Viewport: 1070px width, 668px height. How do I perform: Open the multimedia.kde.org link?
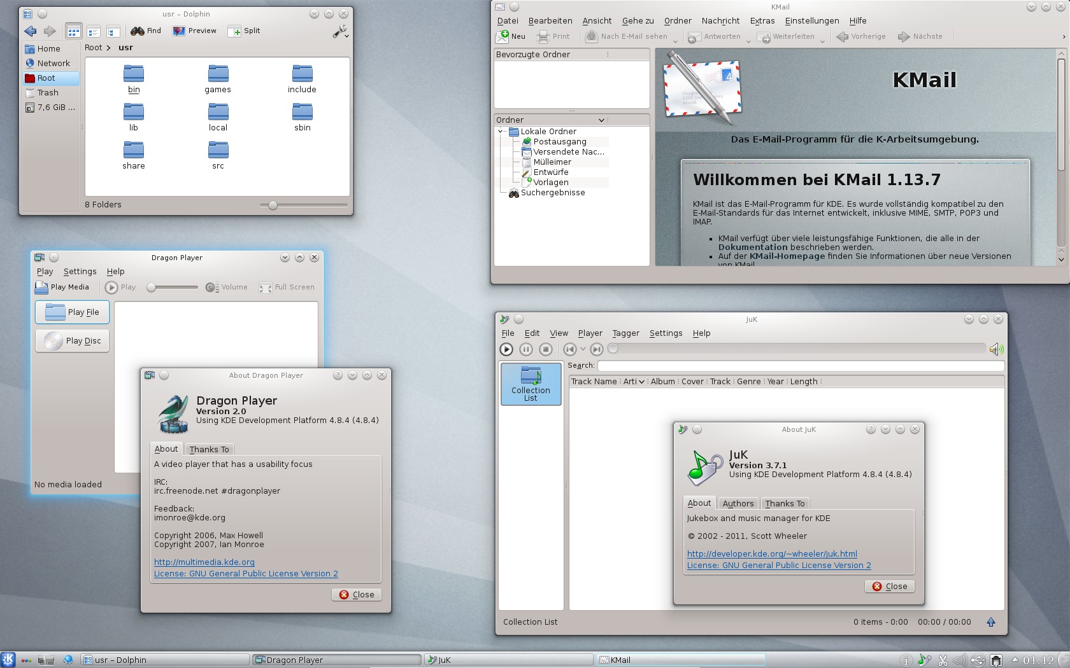pyautogui.click(x=204, y=562)
